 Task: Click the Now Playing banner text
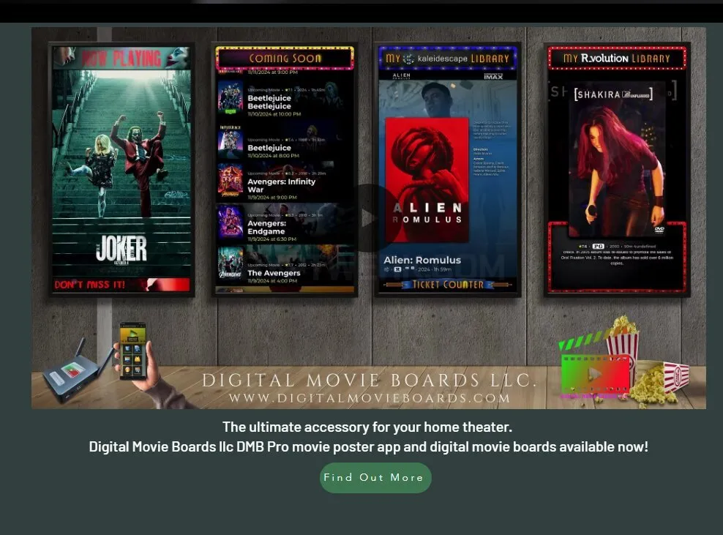(x=121, y=59)
